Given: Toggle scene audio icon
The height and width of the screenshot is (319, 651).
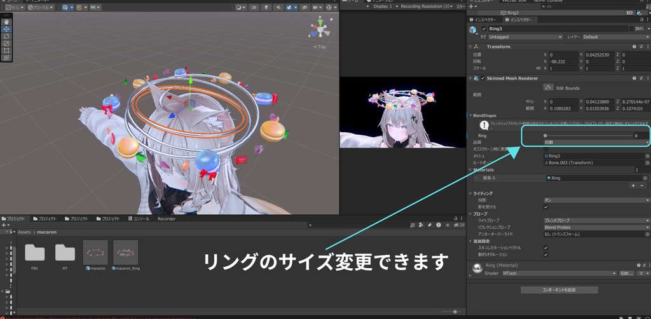Looking at the screenshot, I should pyautogui.click(x=277, y=8).
